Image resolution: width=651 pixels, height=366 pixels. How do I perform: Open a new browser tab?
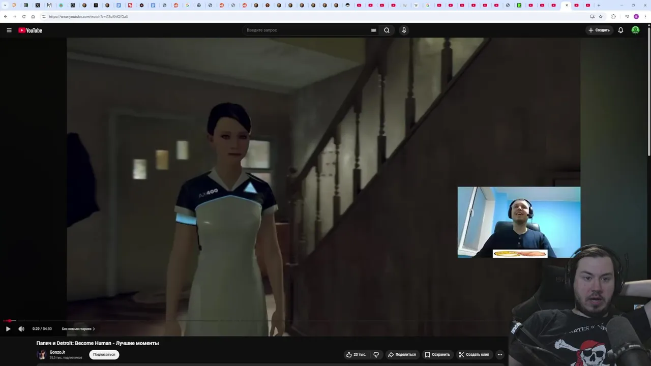click(599, 6)
